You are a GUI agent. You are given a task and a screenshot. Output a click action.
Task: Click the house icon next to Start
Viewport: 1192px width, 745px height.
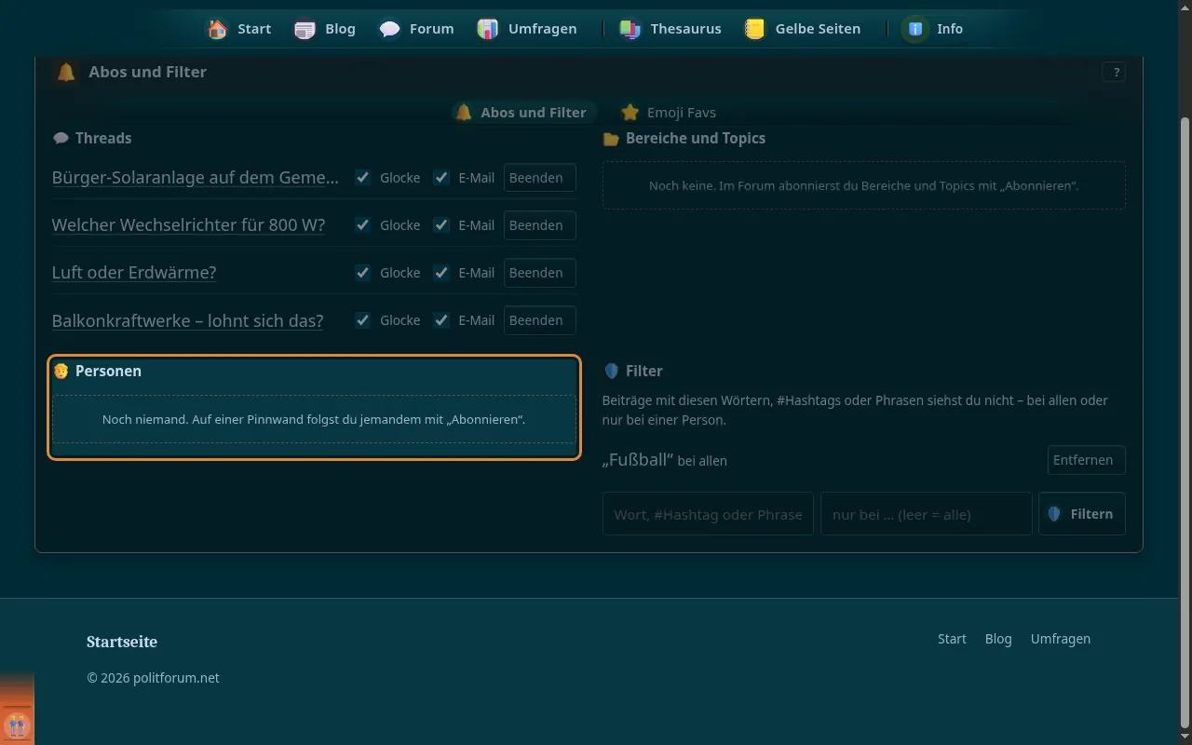[217, 29]
